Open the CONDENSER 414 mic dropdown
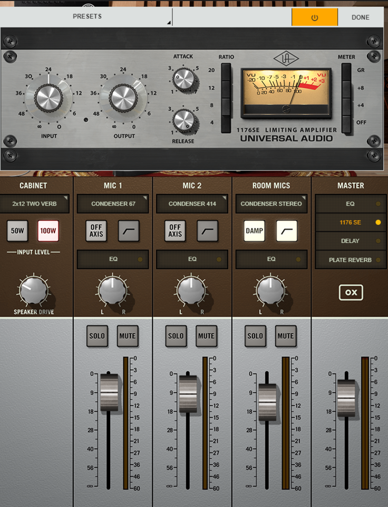388x507 pixels. (192, 204)
